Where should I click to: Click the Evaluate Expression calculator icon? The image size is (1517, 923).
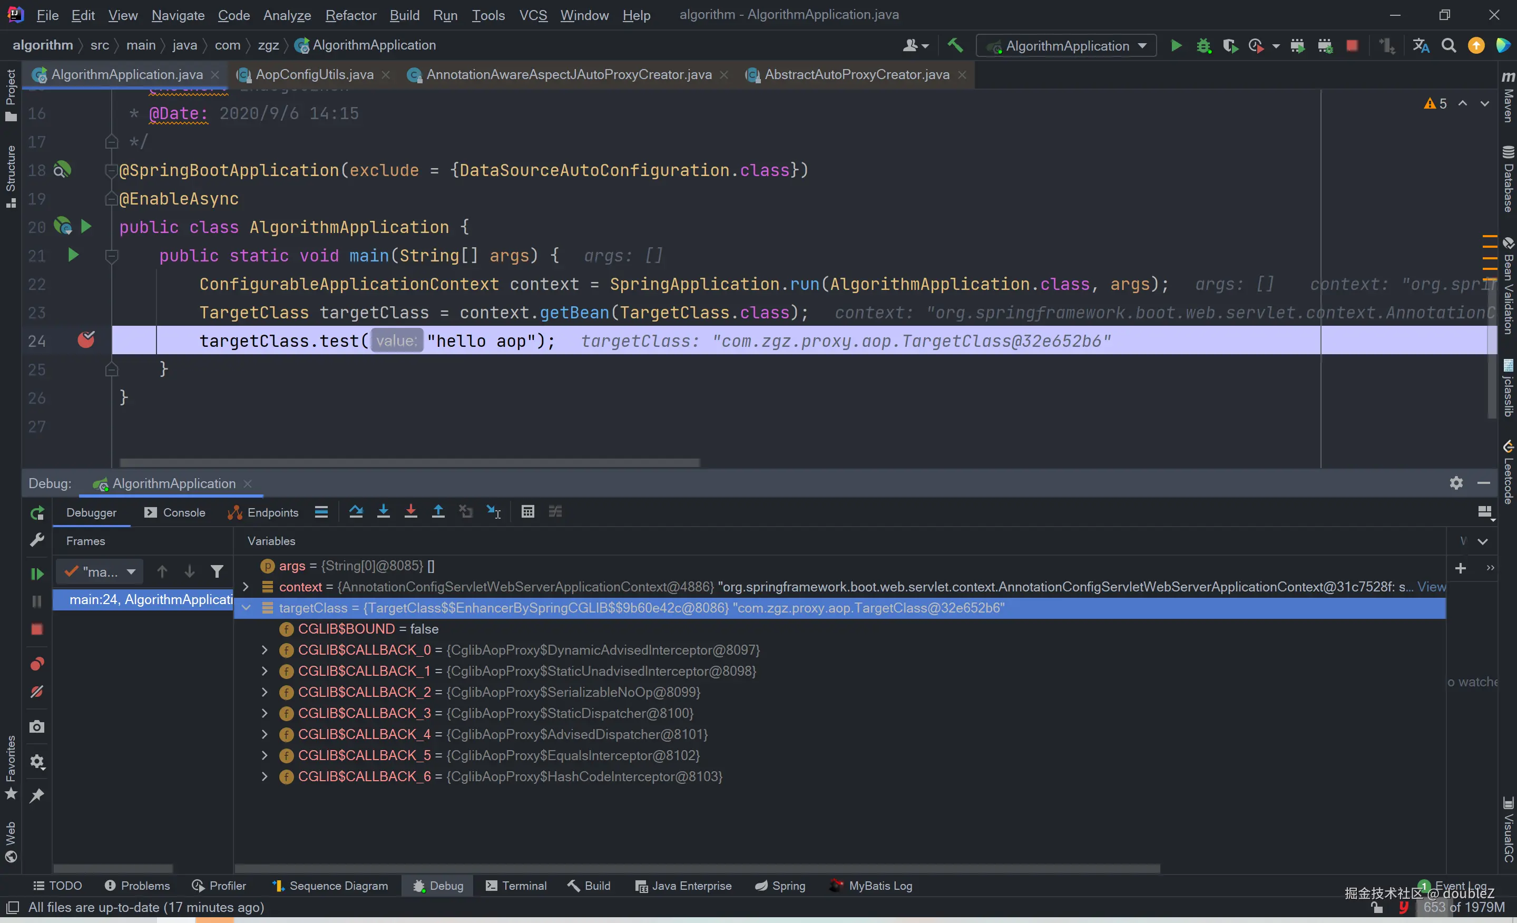[x=527, y=512]
